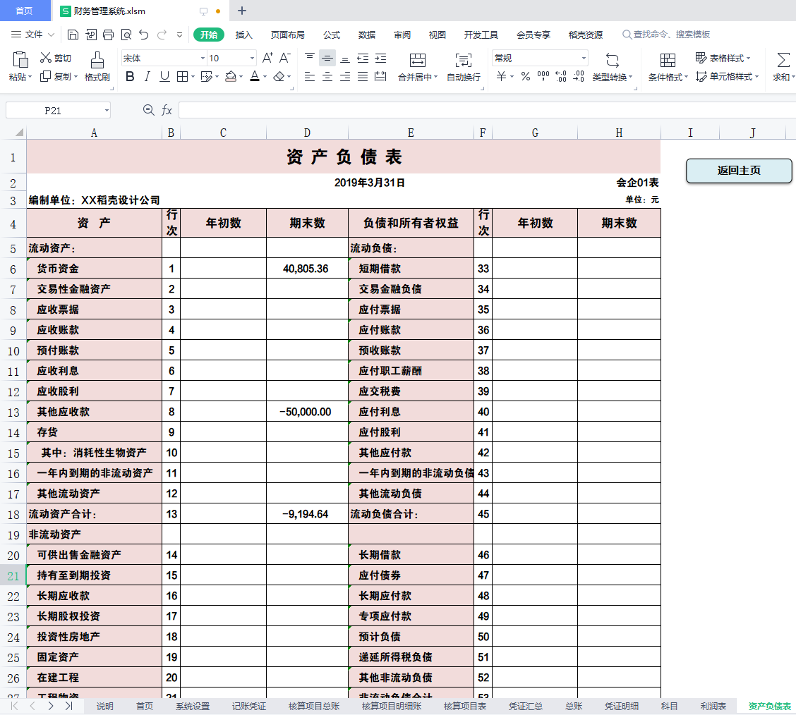Apply percent style with the % icon
Image resolution: width=796 pixels, height=715 pixels.
coord(525,76)
